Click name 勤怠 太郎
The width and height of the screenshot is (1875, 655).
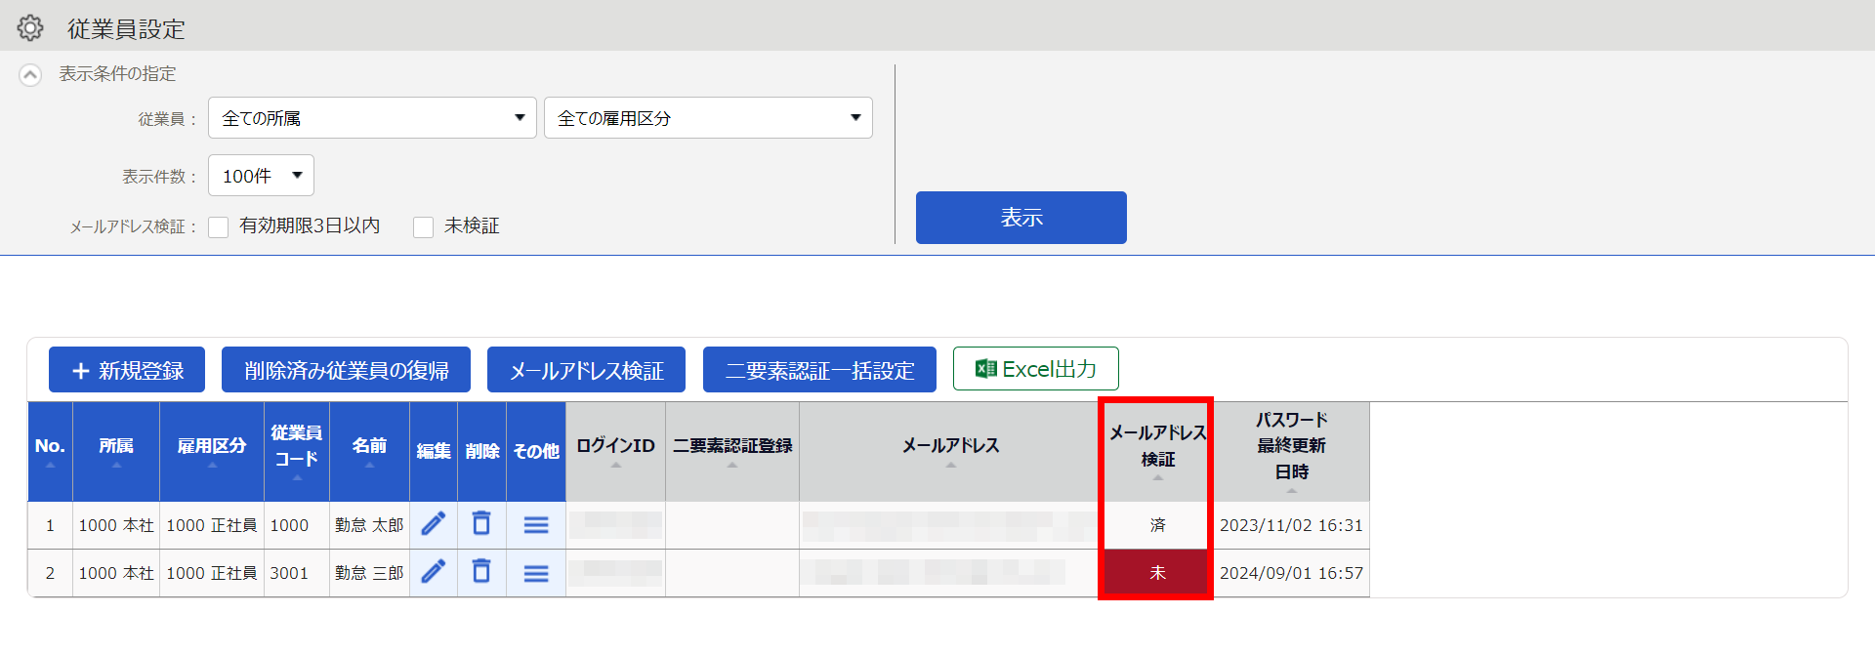pyautogui.click(x=369, y=525)
